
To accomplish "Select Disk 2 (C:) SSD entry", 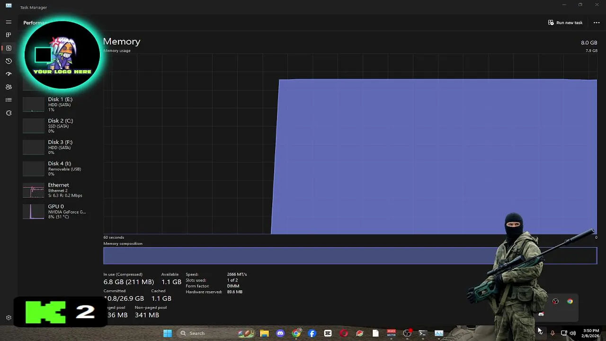I will coord(60,126).
